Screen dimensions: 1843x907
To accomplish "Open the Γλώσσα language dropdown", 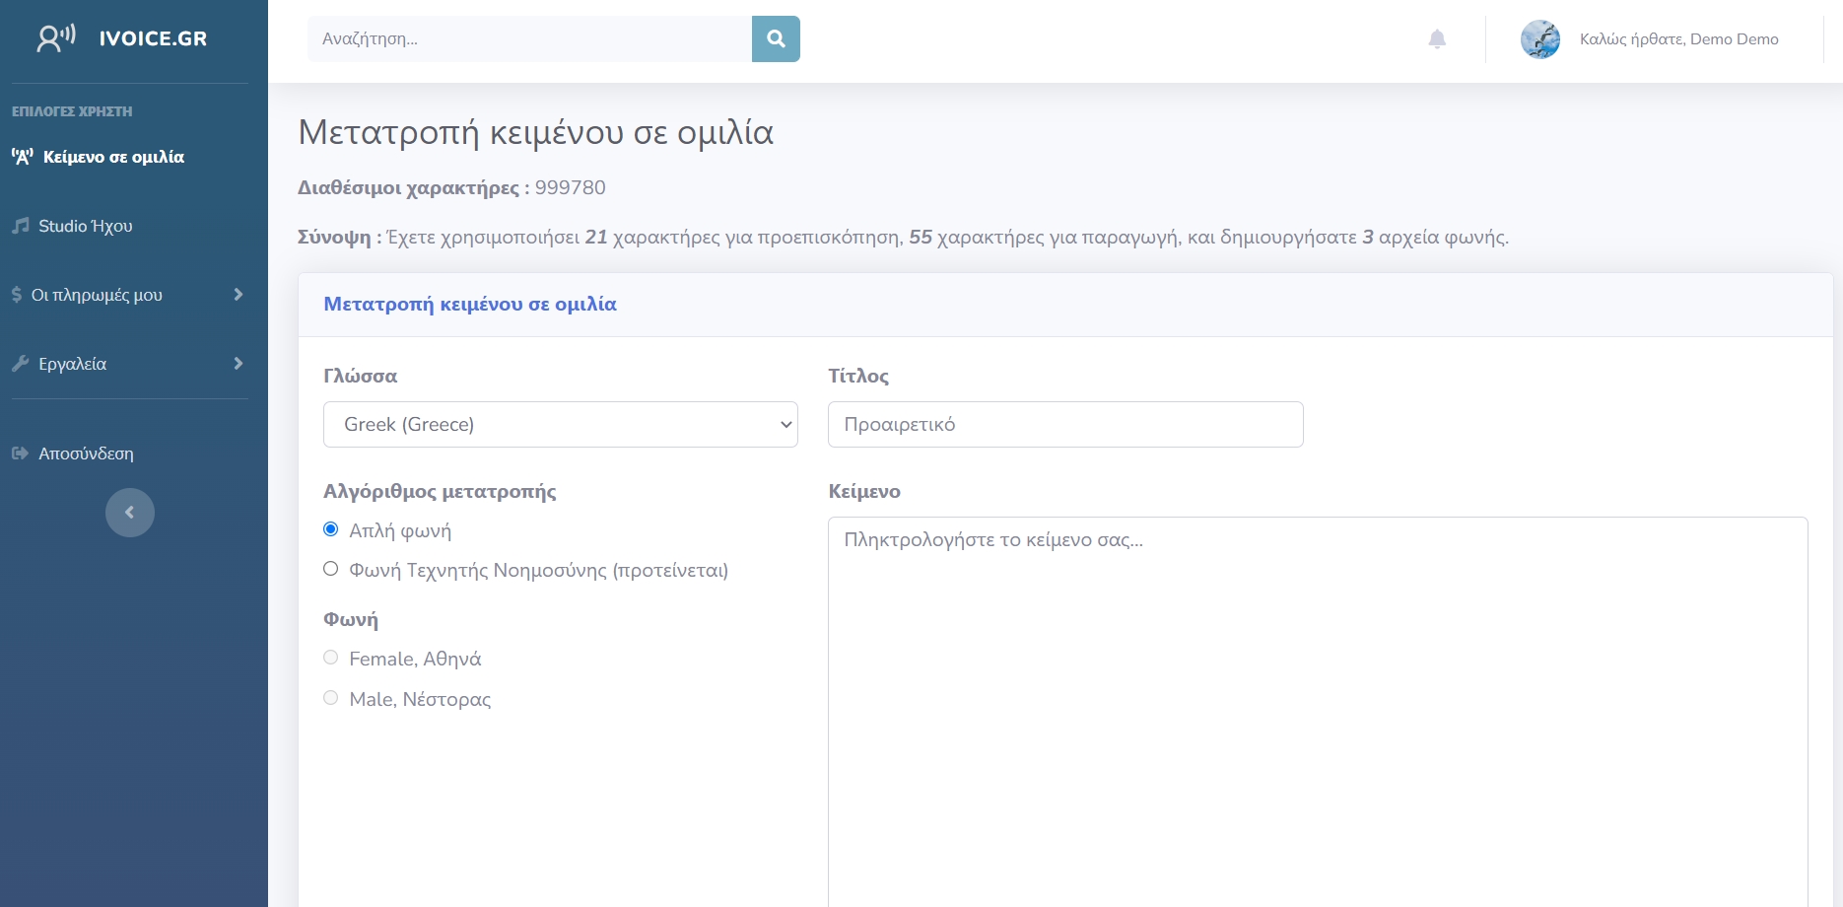I will tap(561, 424).
